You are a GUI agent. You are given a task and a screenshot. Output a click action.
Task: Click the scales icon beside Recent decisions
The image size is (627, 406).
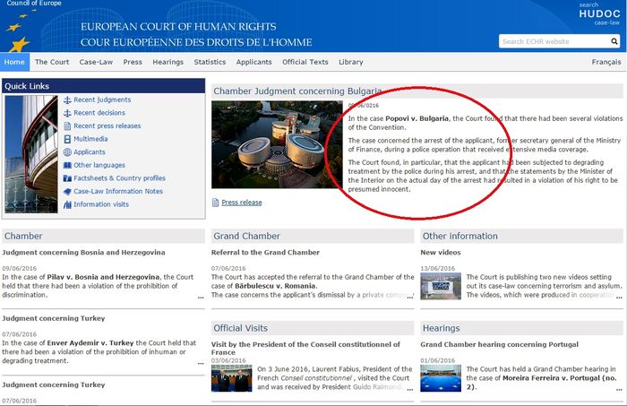pyautogui.click(x=67, y=113)
